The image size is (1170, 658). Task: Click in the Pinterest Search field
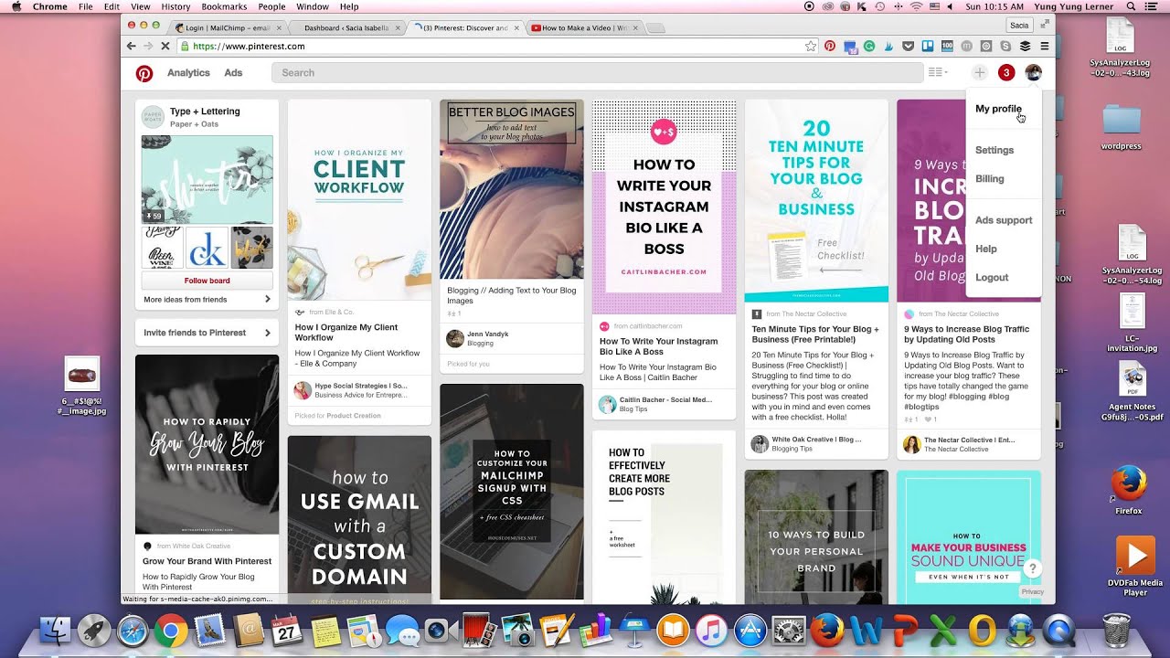pyautogui.click(x=597, y=73)
